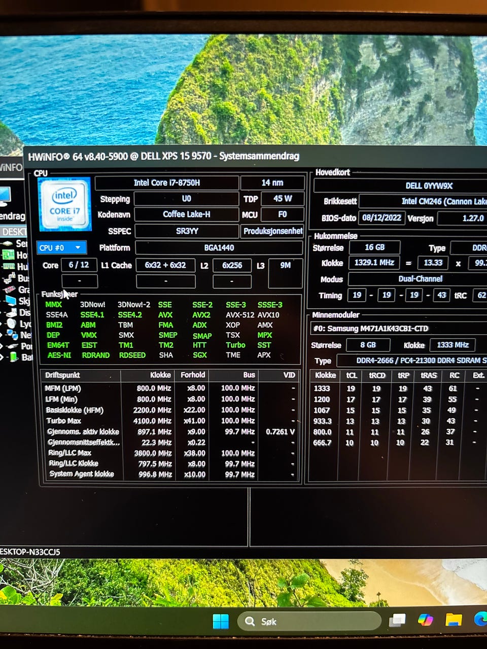Open Copilot from the taskbar

pos(425,620)
